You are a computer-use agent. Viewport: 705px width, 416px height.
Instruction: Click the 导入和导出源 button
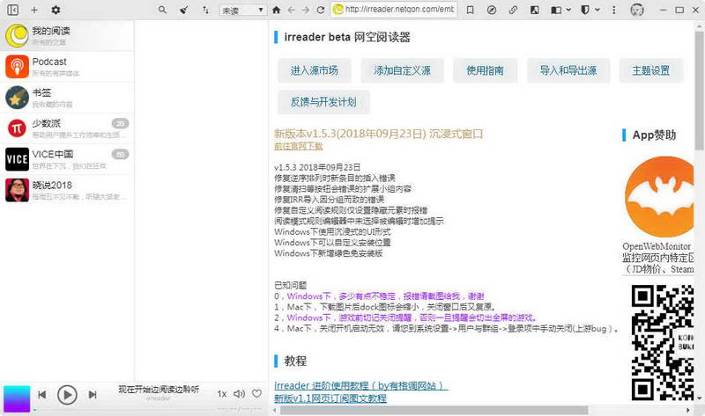(x=568, y=70)
